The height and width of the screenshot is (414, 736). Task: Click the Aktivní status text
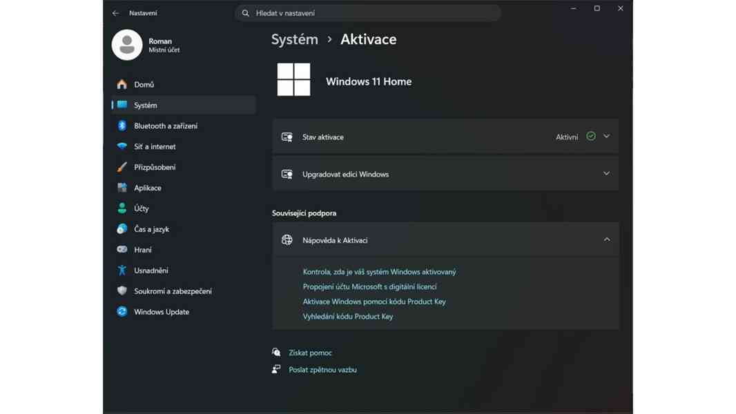[x=567, y=137]
